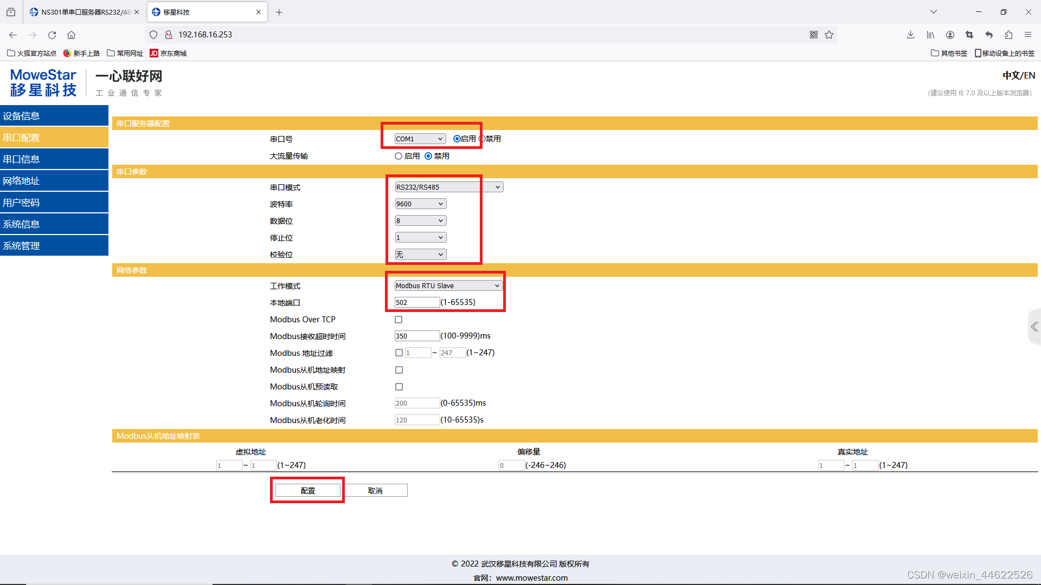
Task: Open the Firefox Library icon
Action: tap(930, 35)
